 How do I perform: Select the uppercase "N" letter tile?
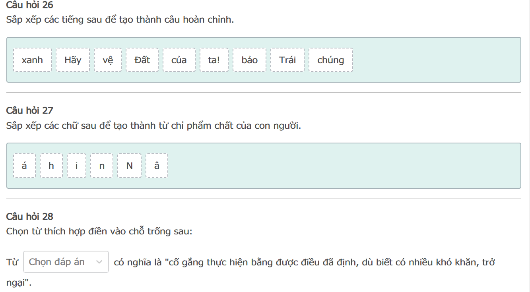pyautogui.click(x=129, y=166)
